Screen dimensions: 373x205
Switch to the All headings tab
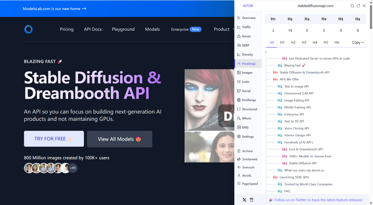[x=272, y=42]
